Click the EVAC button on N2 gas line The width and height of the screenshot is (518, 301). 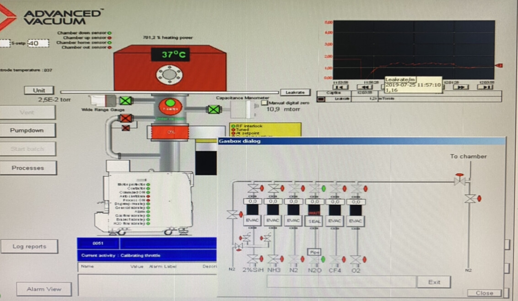[x=293, y=221]
